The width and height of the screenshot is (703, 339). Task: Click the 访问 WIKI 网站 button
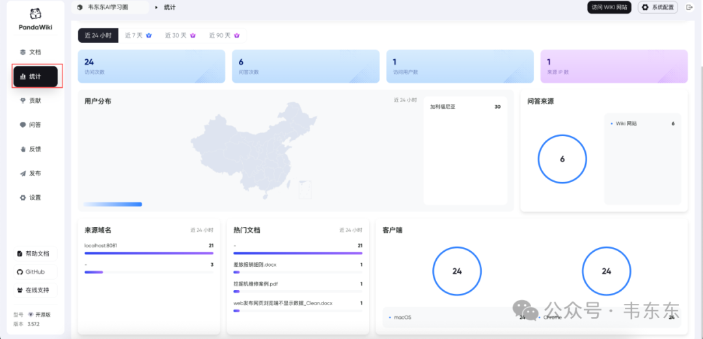(x=609, y=7)
